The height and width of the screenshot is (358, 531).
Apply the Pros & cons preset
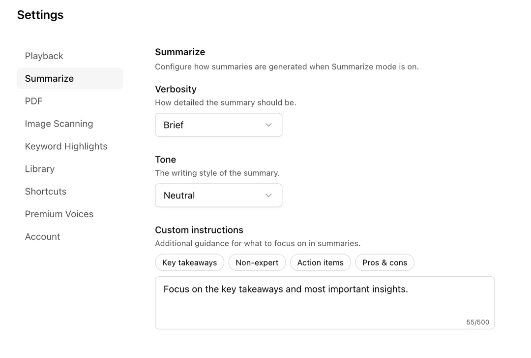click(x=384, y=262)
